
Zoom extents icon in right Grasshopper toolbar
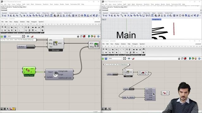point(124,59)
